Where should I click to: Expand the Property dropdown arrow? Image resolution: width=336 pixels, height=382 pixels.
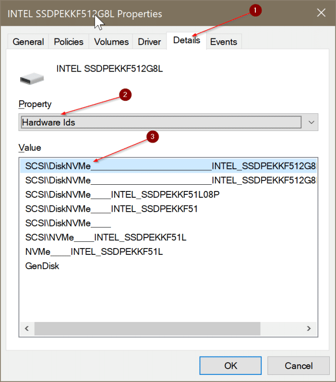click(311, 122)
